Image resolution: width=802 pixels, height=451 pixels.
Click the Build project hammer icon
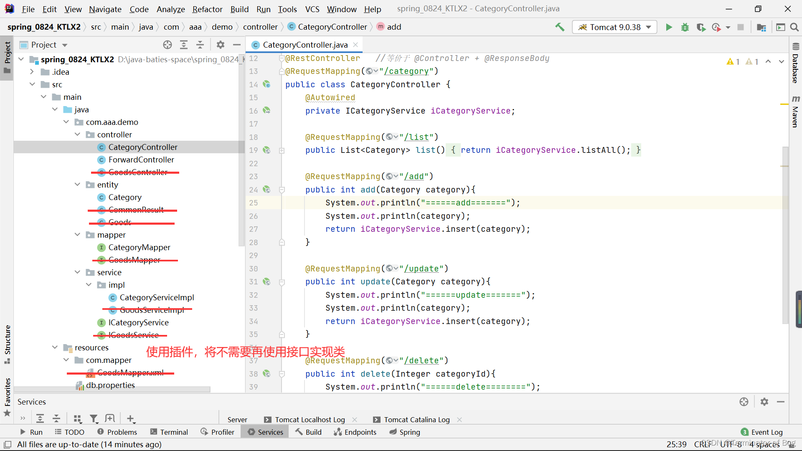[560, 27]
